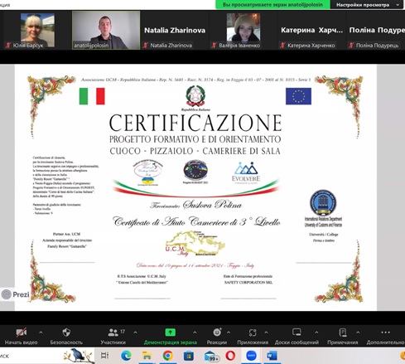Select Поліна Подурець participant tile

pos(376,31)
